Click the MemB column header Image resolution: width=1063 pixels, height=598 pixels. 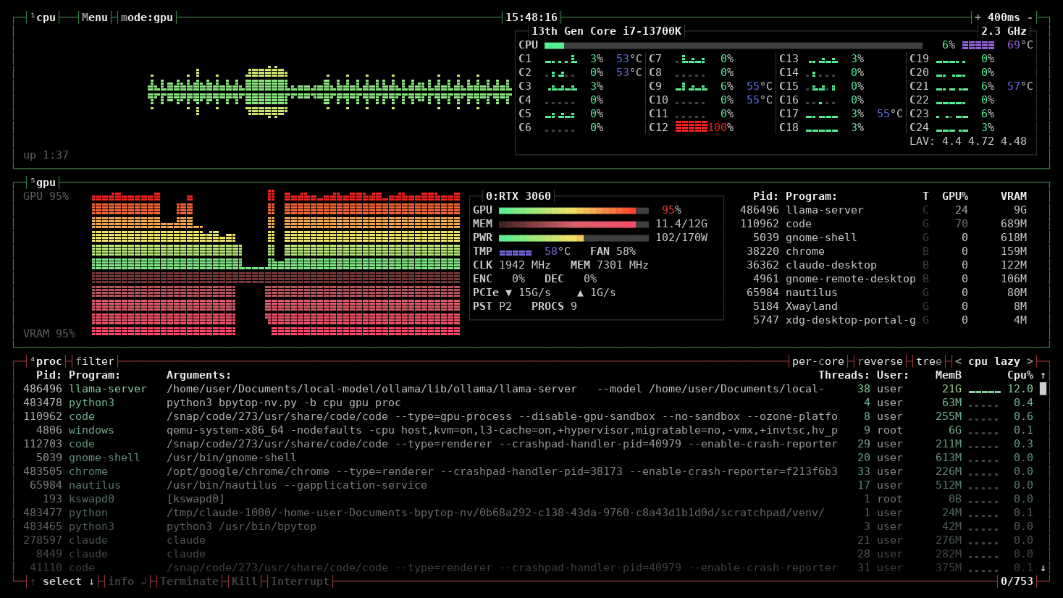point(949,375)
